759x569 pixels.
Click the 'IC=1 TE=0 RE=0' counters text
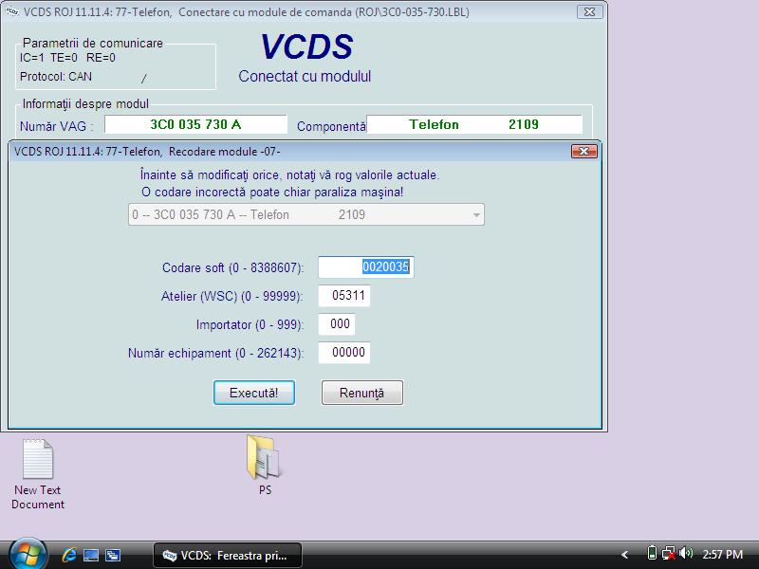click(x=67, y=58)
